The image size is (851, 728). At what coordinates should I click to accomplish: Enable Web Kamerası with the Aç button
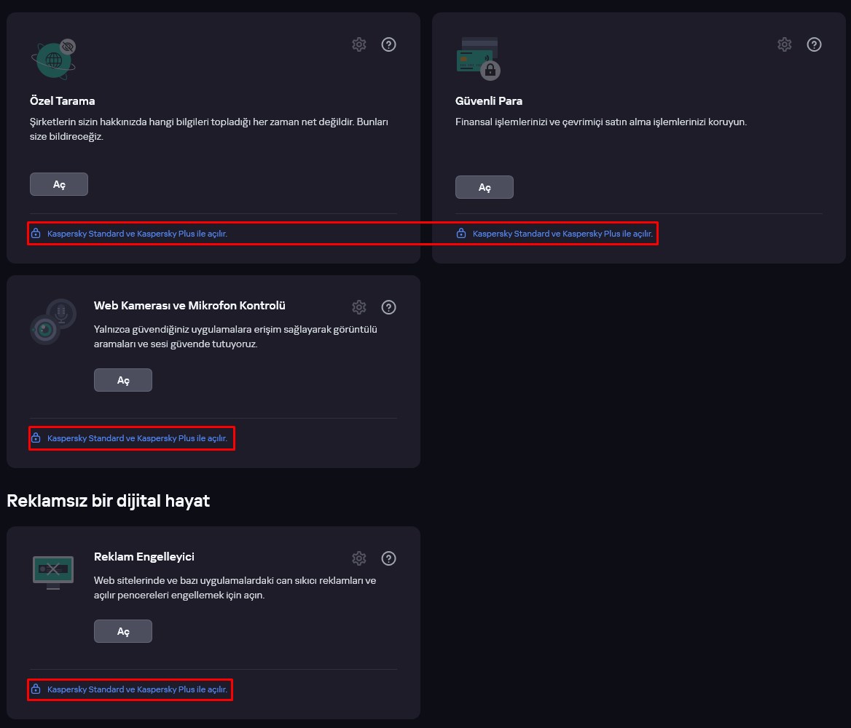pyautogui.click(x=122, y=379)
